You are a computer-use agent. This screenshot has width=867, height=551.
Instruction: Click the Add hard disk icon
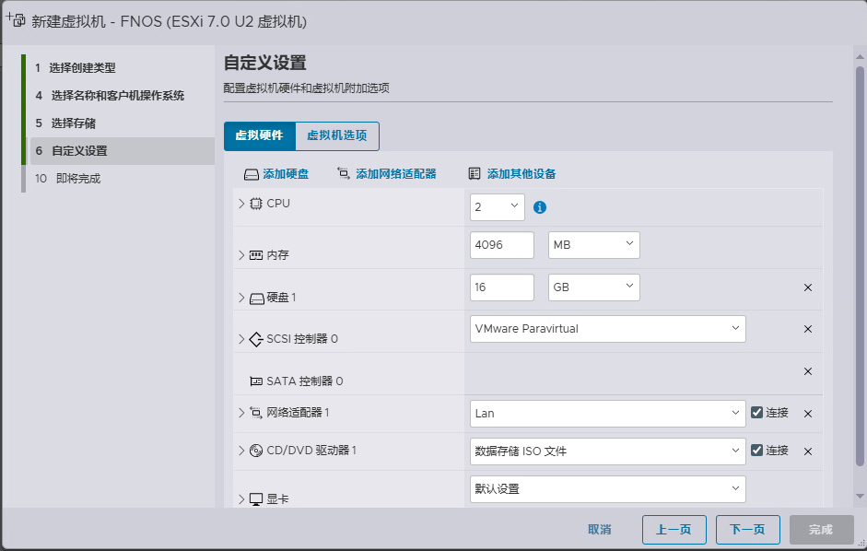pyautogui.click(x=252, y=174)
